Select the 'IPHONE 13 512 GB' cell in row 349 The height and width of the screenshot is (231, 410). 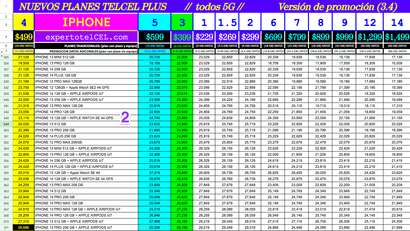click(x=86, y=124)
